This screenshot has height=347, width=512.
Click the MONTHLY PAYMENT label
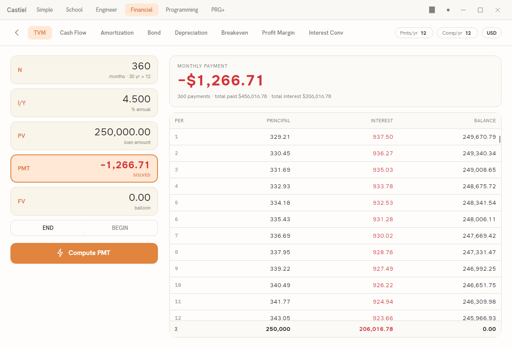(203, 66)
